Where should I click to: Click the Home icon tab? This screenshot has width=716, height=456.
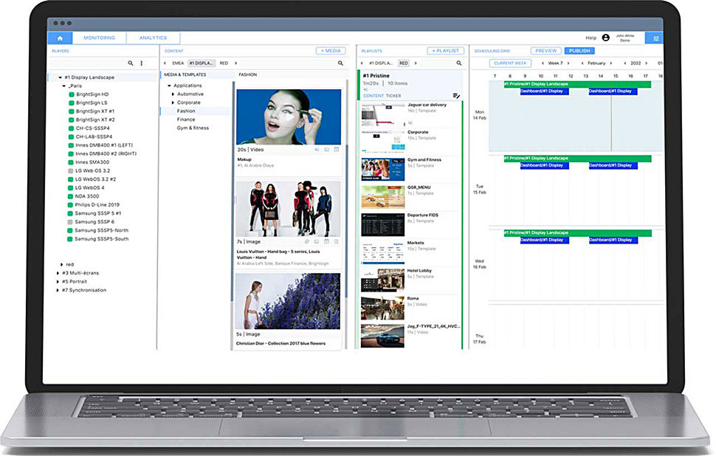[59, 38]
